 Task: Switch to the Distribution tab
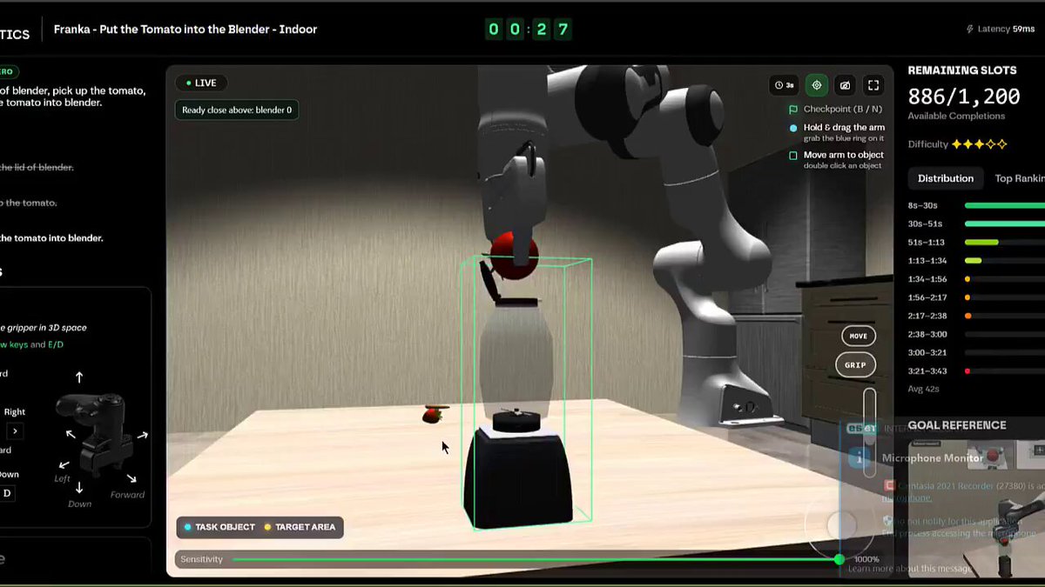pyautogui.click(x=945, y=178)
